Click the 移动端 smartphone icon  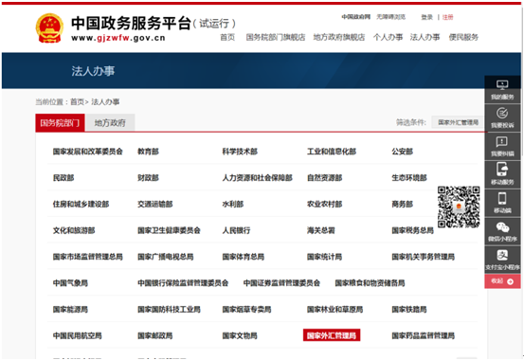coord(502,198)
